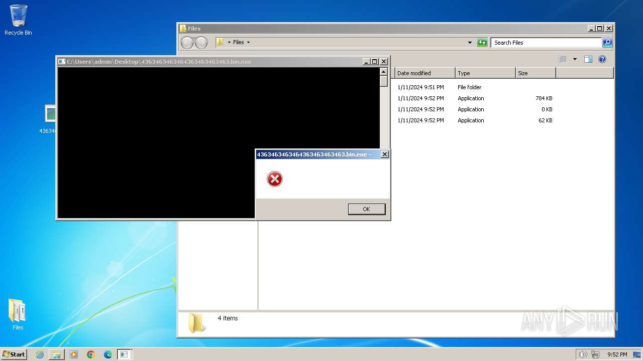Click OK in the error dialog
The width and height of the screenshot is (643, 361).
point(367,209)
